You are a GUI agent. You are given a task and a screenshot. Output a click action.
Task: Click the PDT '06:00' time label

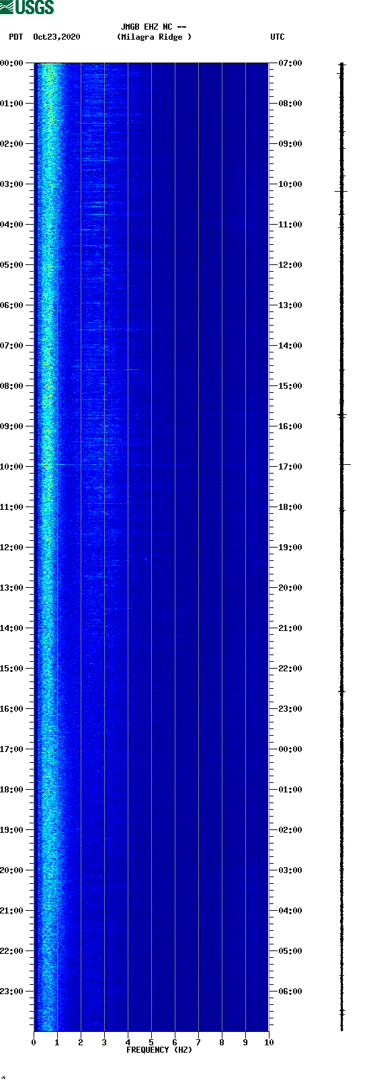[11, 305]
